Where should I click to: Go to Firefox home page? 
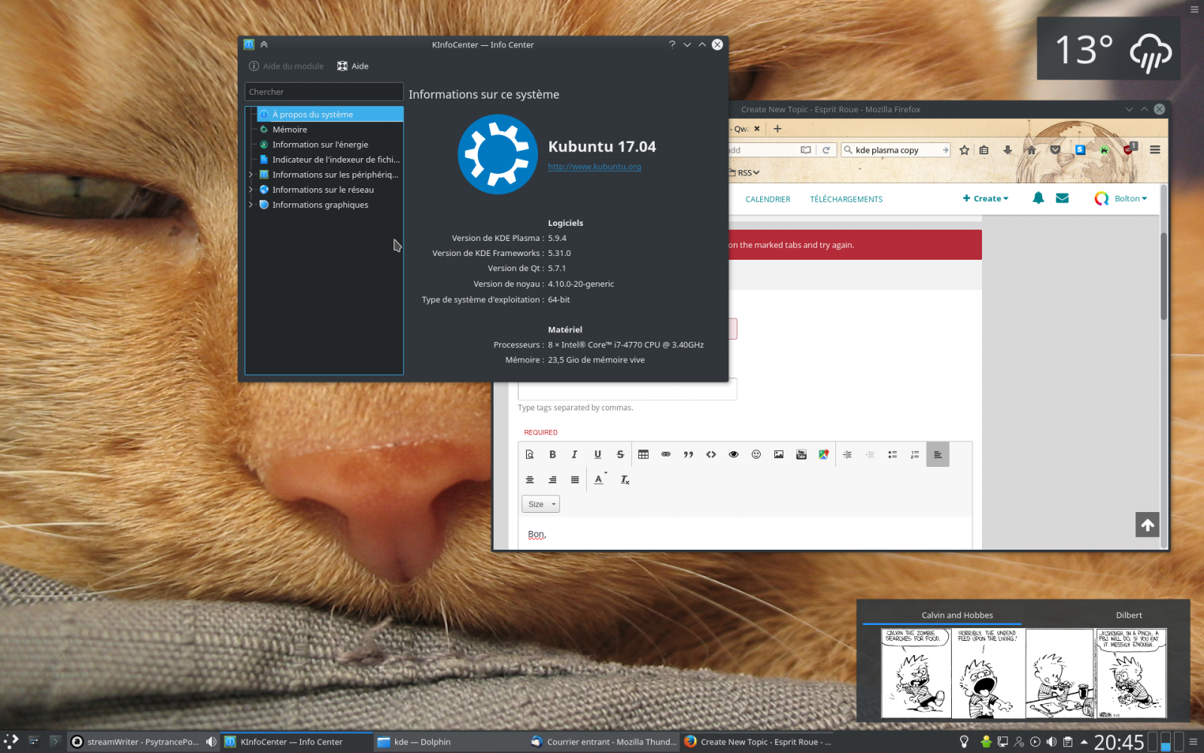1032,150
